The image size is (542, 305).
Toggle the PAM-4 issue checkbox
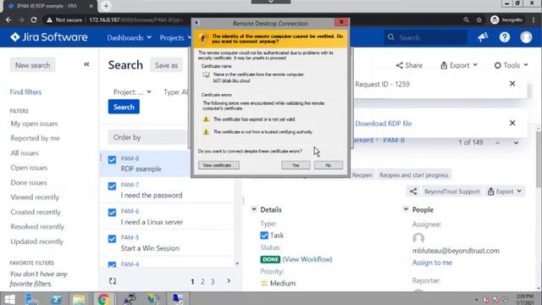112,265
